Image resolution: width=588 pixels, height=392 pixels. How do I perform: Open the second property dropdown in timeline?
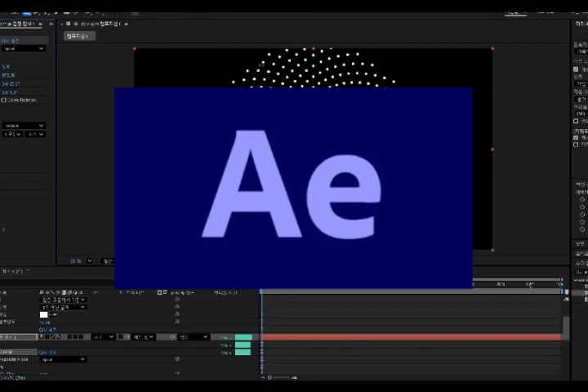63,307
